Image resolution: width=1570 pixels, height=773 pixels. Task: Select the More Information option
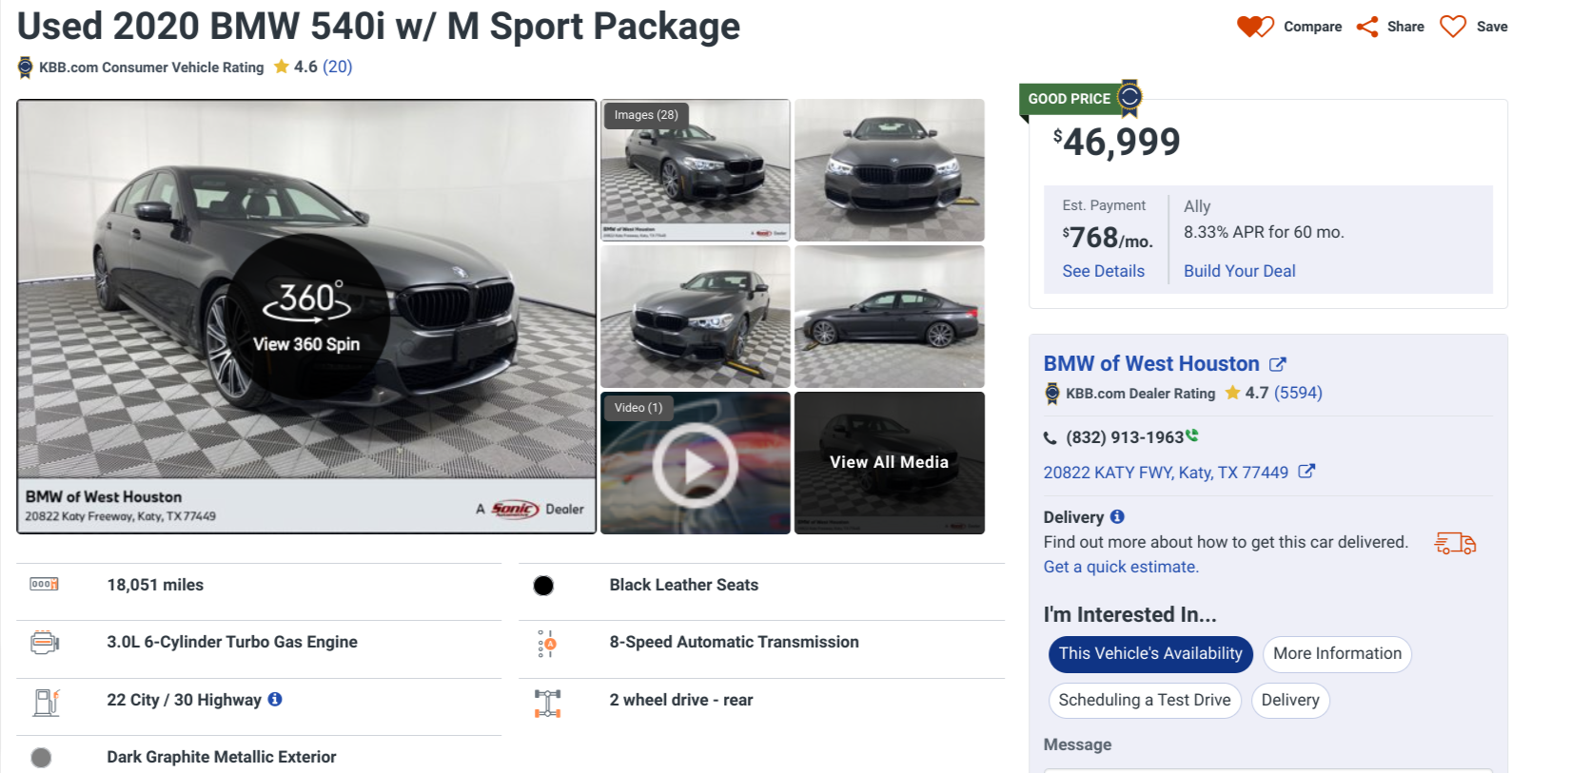tap(1337, 654)
